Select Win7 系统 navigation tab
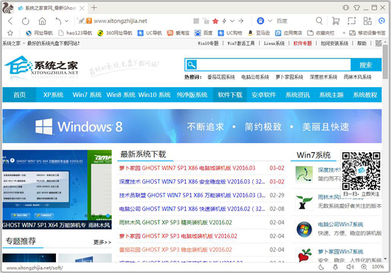The width and height of the screenshot is (391, 273). click(x=87, y=95)
